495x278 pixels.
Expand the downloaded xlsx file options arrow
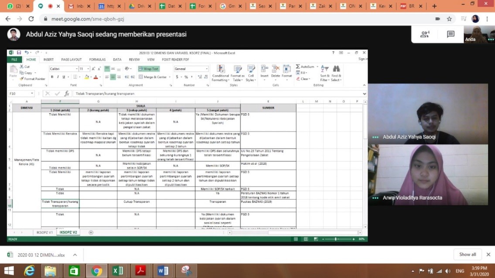click(x=75, y=255)
